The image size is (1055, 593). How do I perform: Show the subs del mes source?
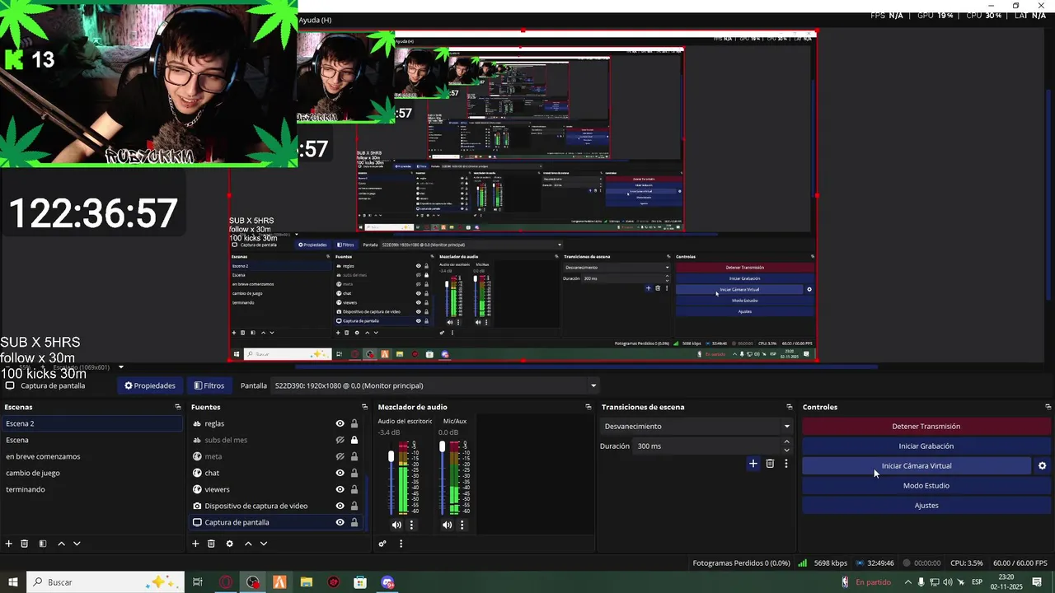pos(340,440)
